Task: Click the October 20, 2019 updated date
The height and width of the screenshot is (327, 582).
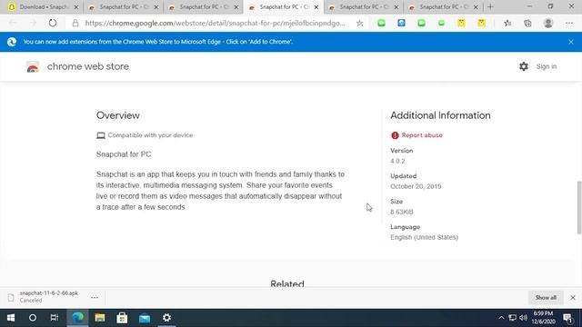Action: tap(416, 186)
